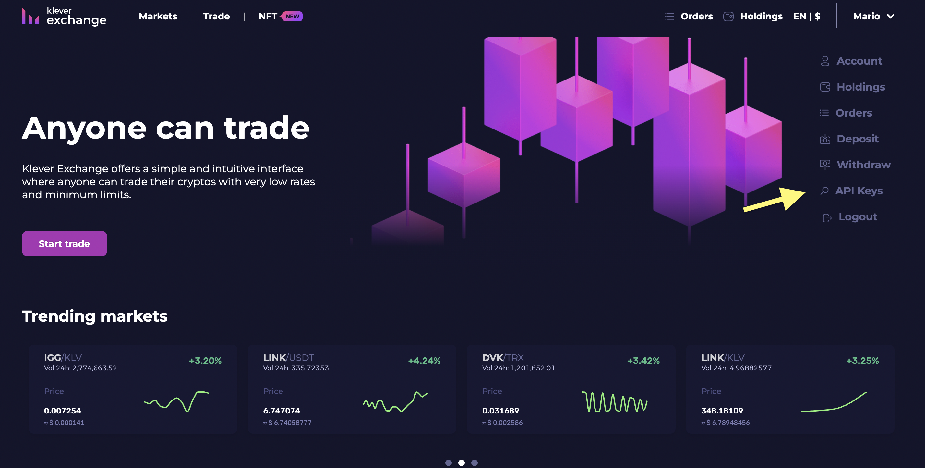Click the Trade menu item
Screen dimensions: 925x468
pos(216,16)
